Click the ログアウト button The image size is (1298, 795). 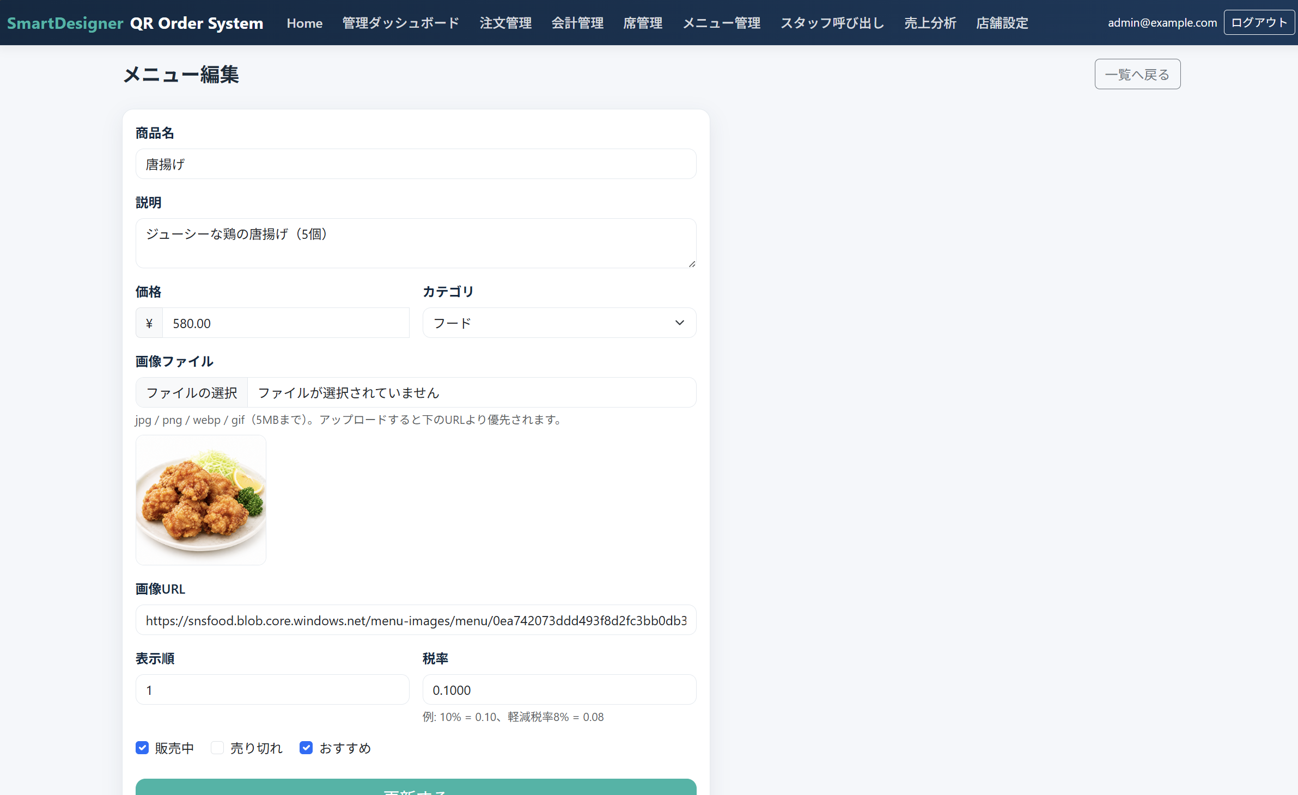coord(1259,22)
